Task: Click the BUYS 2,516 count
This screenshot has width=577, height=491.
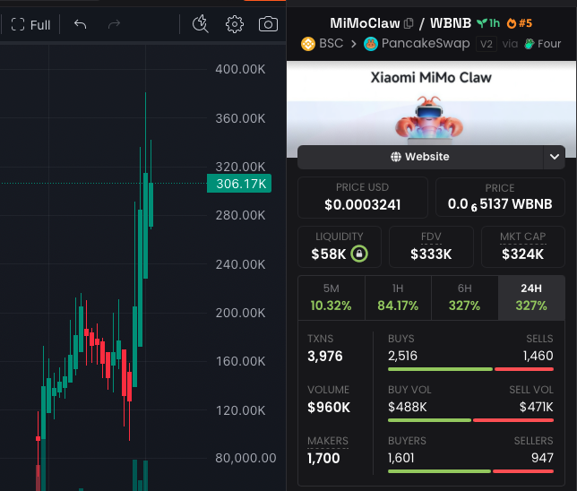Action: [402, 356]
